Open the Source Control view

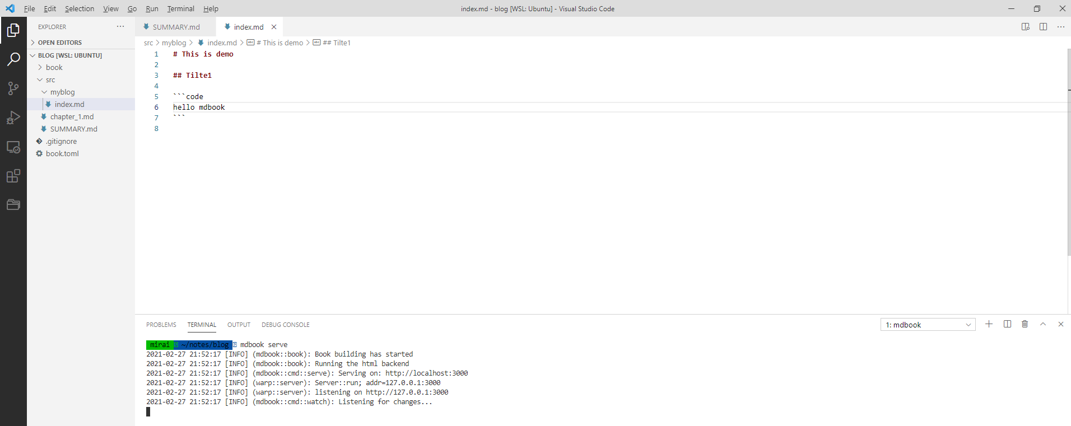click(13, 88)
